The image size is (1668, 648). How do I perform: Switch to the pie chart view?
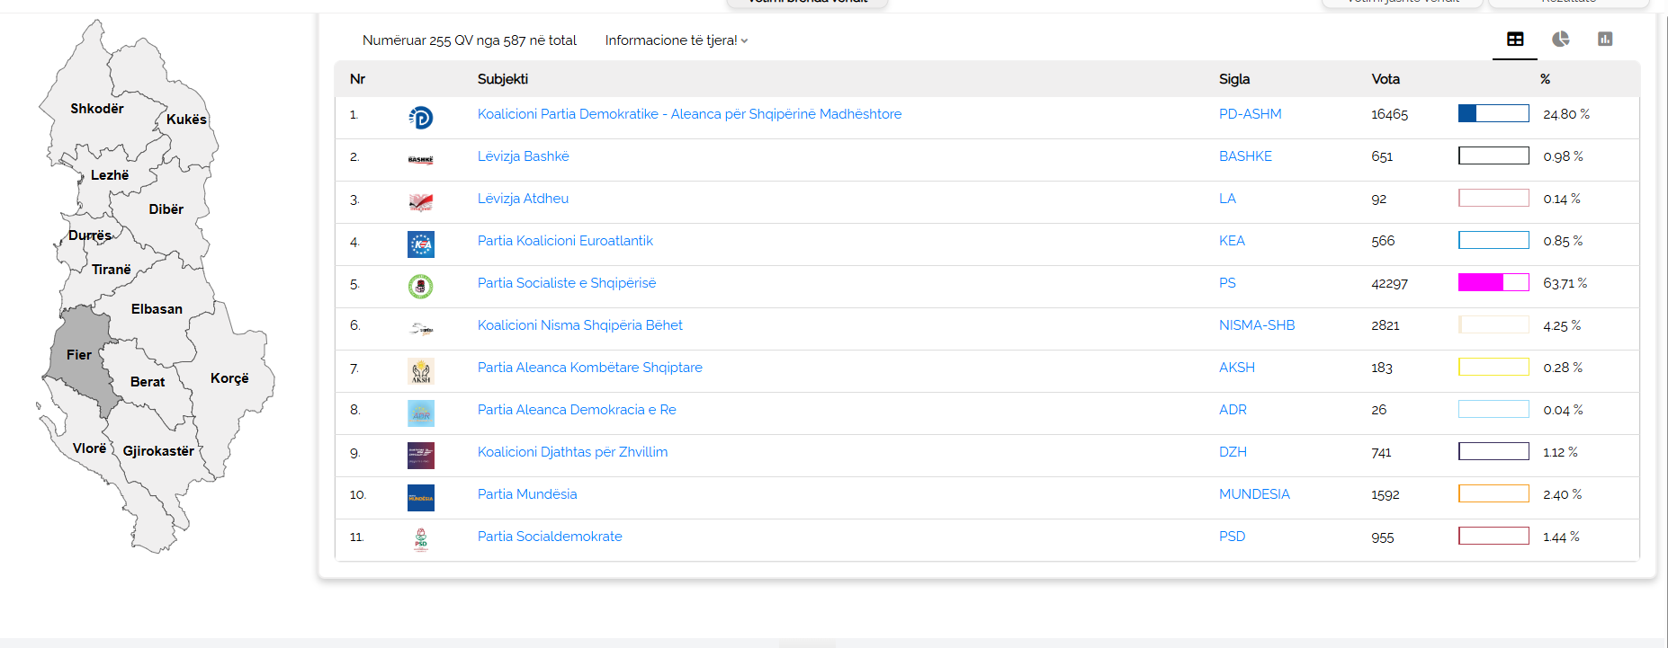tap(1560, 40)
